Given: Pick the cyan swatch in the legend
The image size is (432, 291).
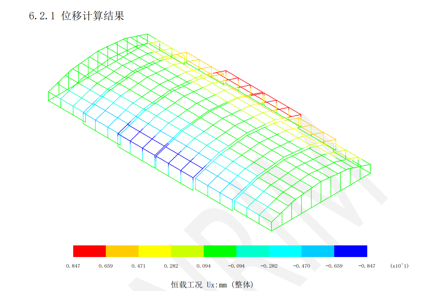Looking at the screenshot, I should coord(285,251).
